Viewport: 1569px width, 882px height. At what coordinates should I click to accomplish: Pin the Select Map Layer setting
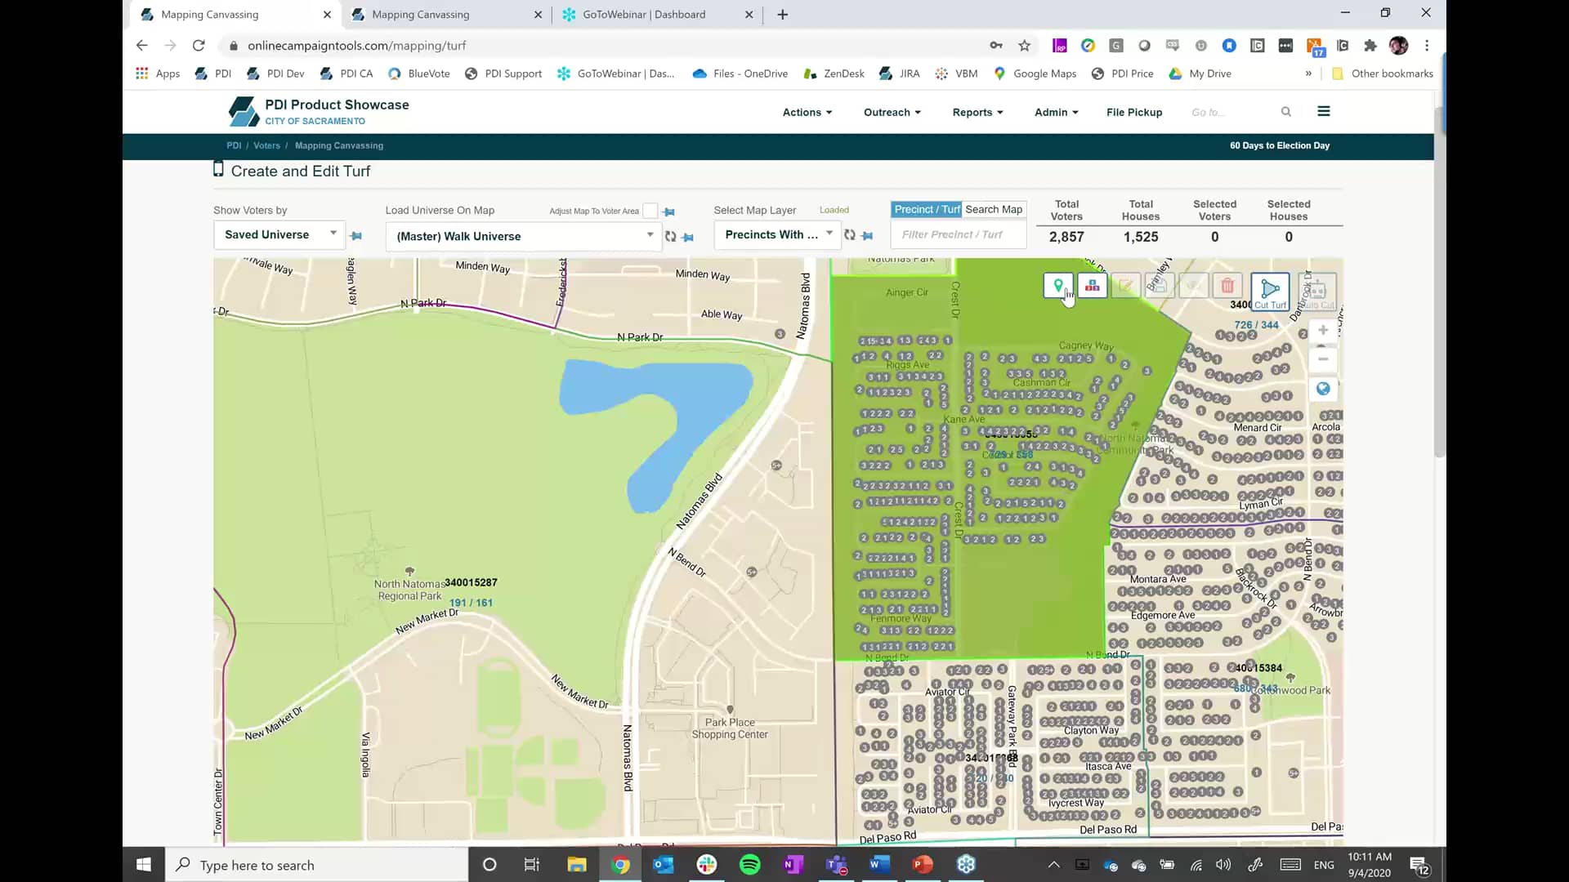[867, 237]
